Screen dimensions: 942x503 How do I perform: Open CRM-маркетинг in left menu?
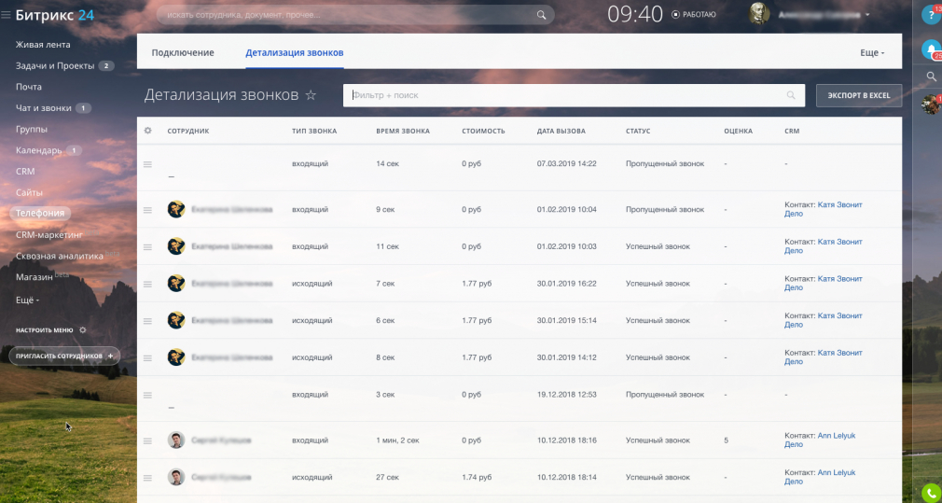pos(49,234)
